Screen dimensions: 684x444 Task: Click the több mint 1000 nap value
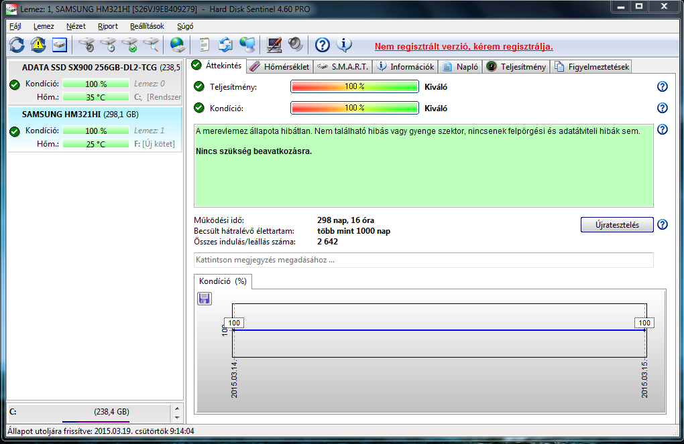pos(354,231)
